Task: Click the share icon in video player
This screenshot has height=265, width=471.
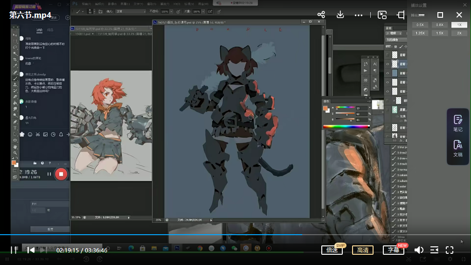Action: click(x=321, y=14)
